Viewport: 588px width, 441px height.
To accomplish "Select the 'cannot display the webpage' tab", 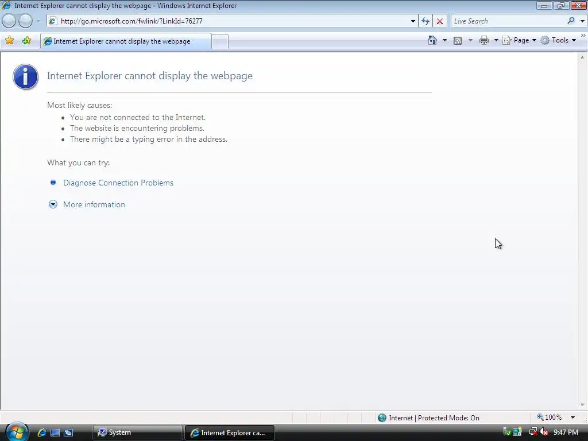I will coord(126,41).
